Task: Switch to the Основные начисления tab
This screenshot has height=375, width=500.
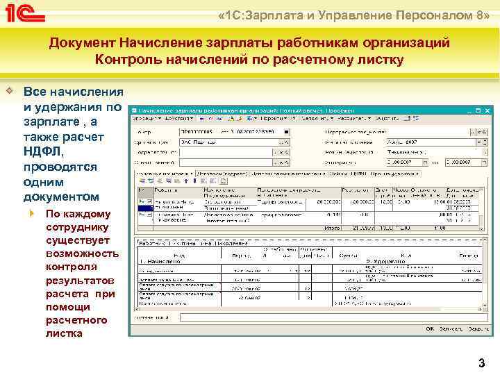Action: (x=165, y=174)
